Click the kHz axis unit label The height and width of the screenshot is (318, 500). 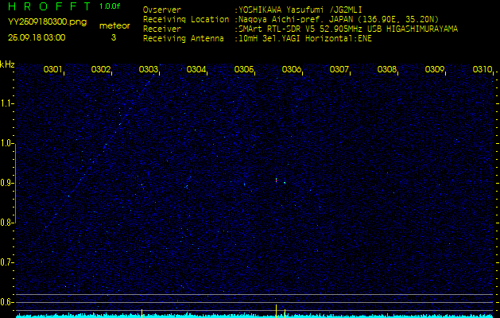7,64
